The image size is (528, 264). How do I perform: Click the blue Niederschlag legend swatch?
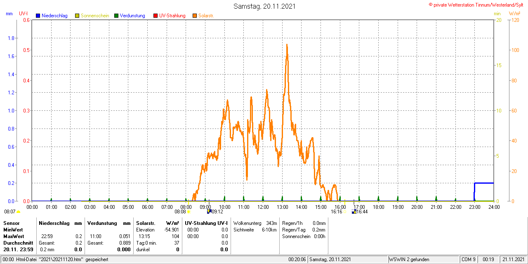[38, 16]
